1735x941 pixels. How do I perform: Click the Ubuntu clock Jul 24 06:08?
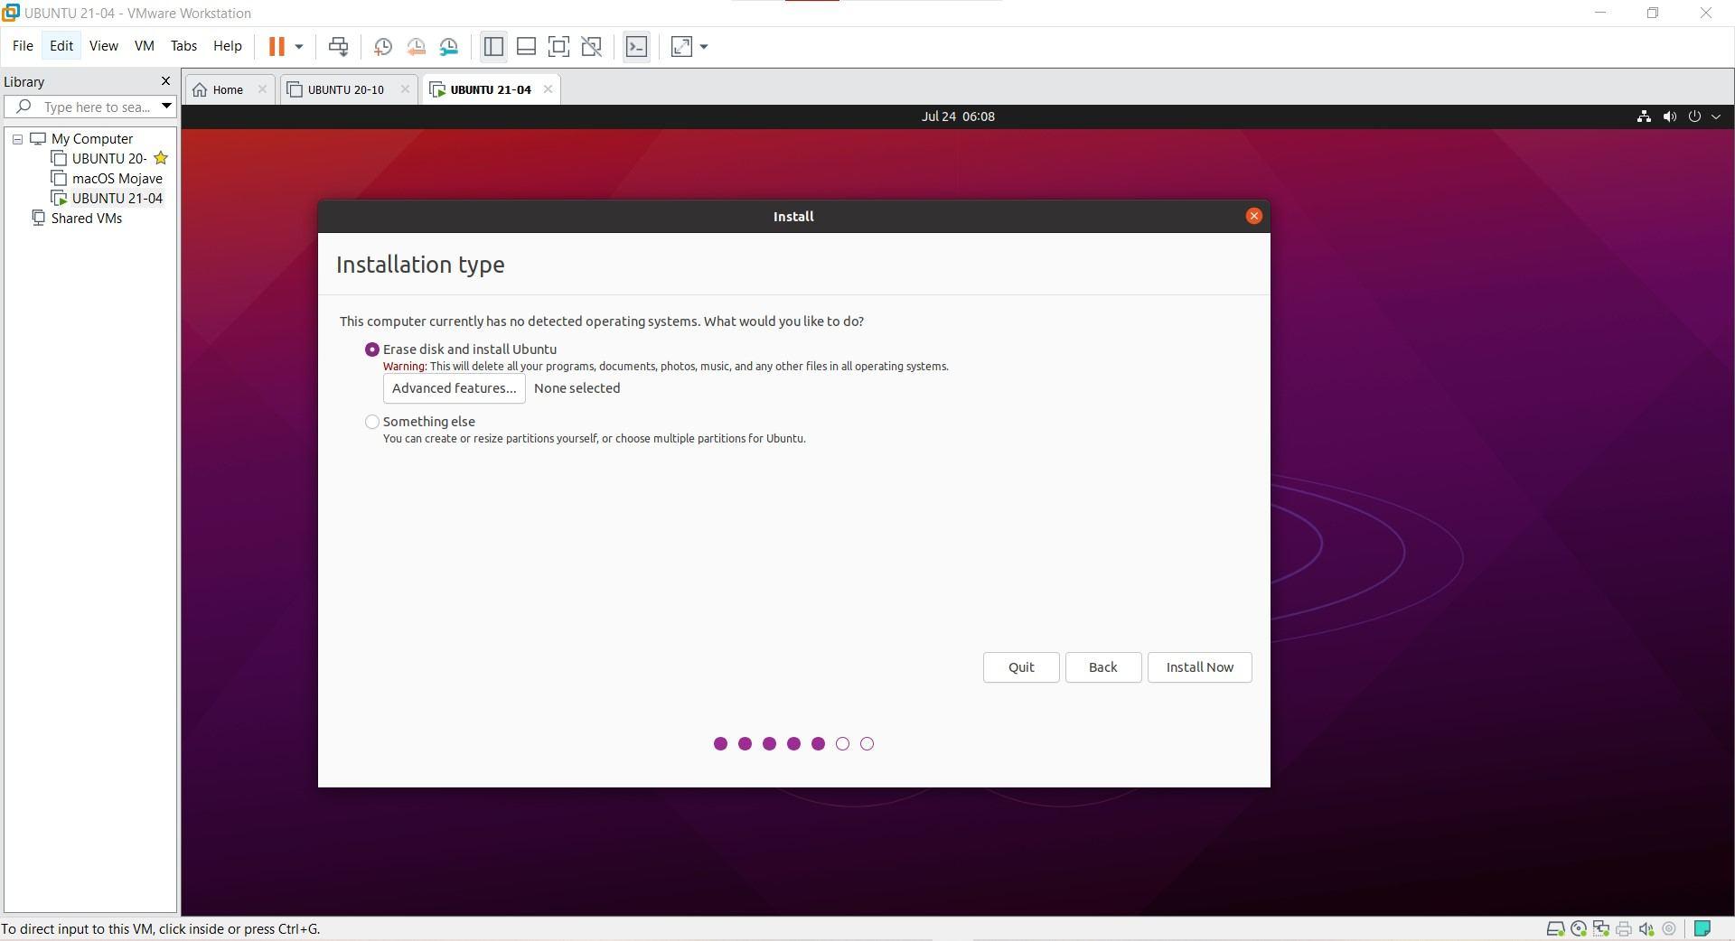pos(958,116)
